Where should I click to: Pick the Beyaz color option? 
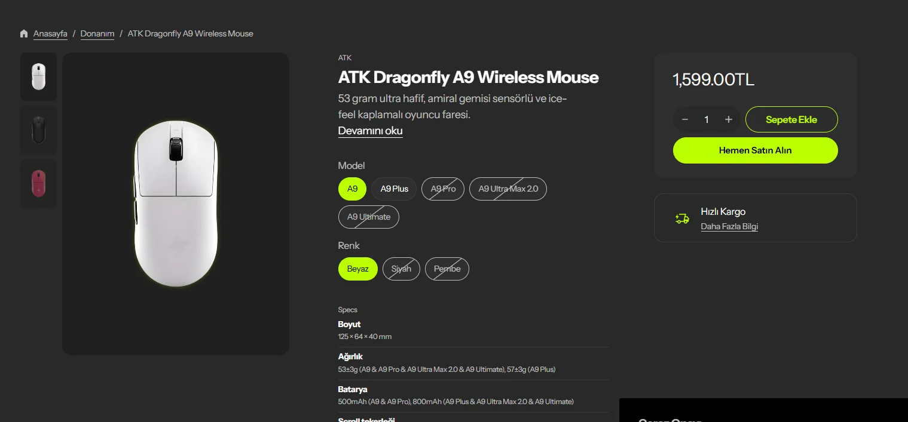click(358, 269)
